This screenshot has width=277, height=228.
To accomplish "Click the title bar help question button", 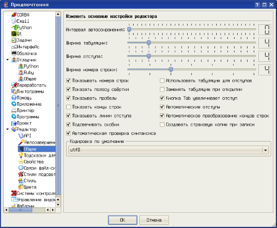I will click(257, 4).
